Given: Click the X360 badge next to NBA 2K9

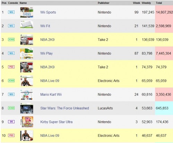Looking at the screenshot, I should coord(11,40).
